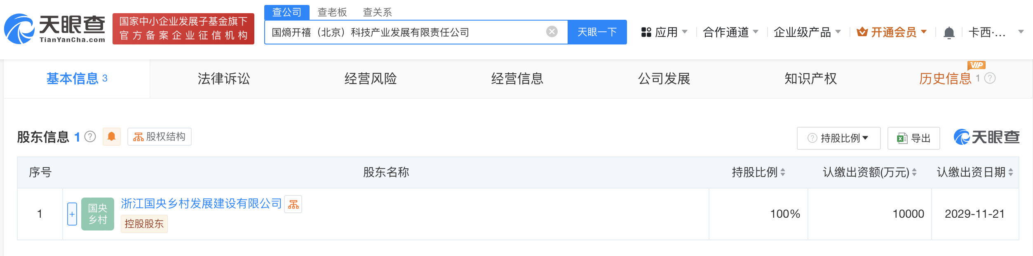Expand shareholder row with plus icon

pos(72,214)
